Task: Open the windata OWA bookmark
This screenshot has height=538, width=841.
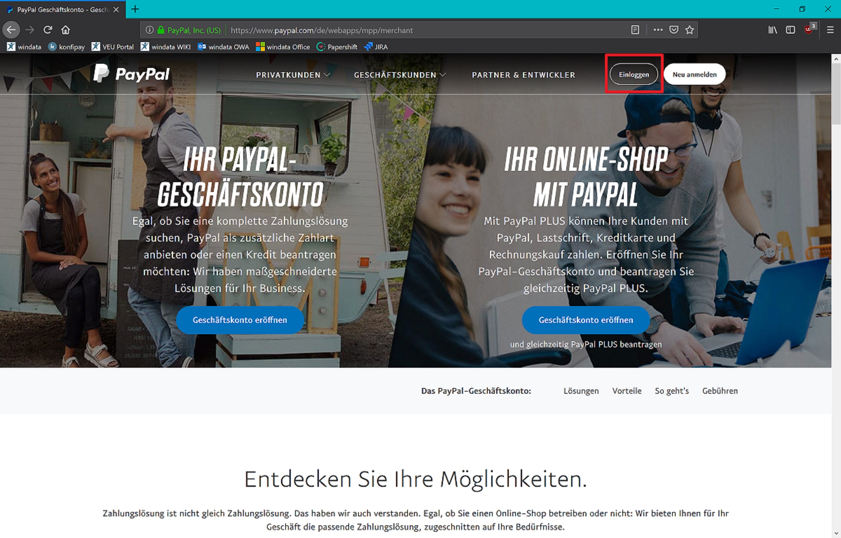Action: (223, 47)
